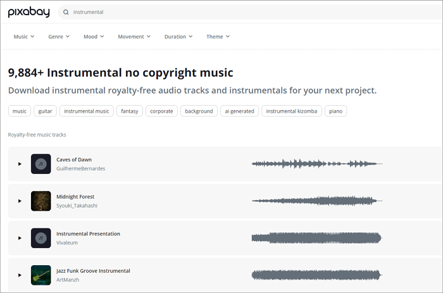The width and height of the screenshot is (443, 293).
Task: Seek within Midnight Forest waveform
Action: pyautogui.click(x=316, y=201)
